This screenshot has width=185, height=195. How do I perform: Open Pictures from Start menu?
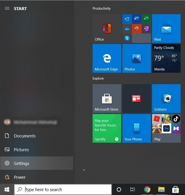click(36, 150)
